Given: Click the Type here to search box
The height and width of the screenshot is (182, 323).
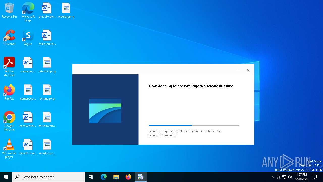Looking at the screenshot, I should coord(48,177).
